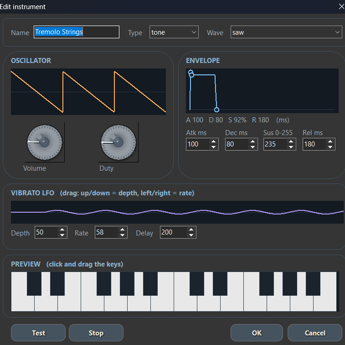Viewport: 345px width, 345px height.
Task: Click the envelope readout D 80
Action: tap(216, 120)
